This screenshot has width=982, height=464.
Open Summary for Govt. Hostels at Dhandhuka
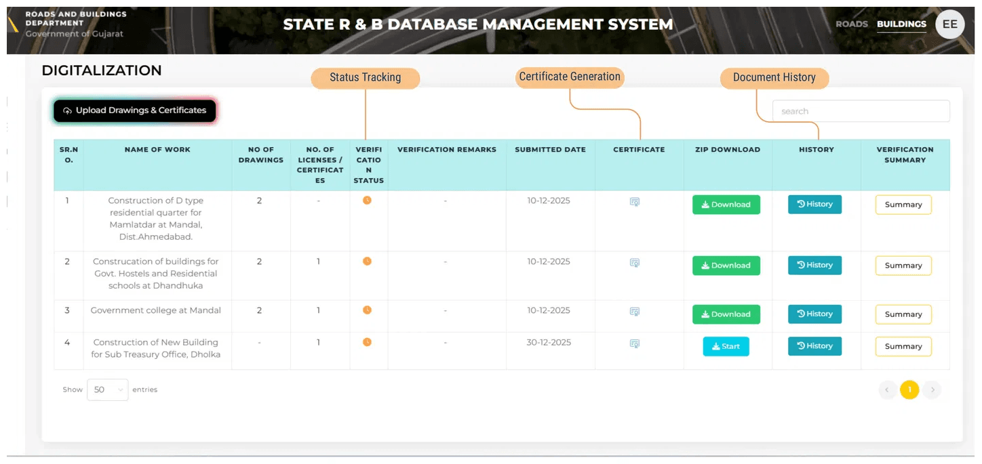(903, 266)
